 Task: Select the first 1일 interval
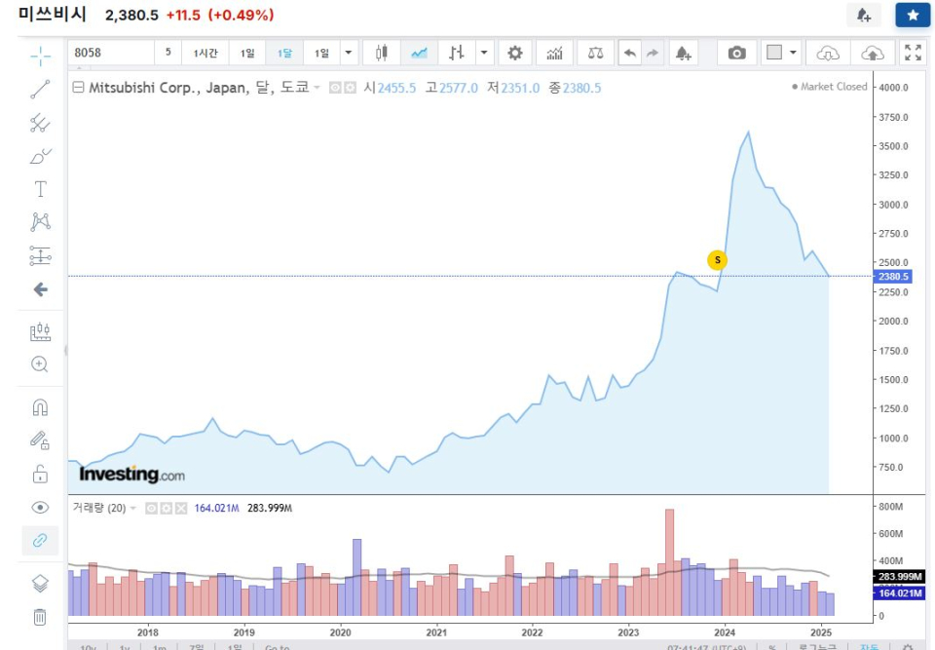pyautogui.click(x=247, y=53)
